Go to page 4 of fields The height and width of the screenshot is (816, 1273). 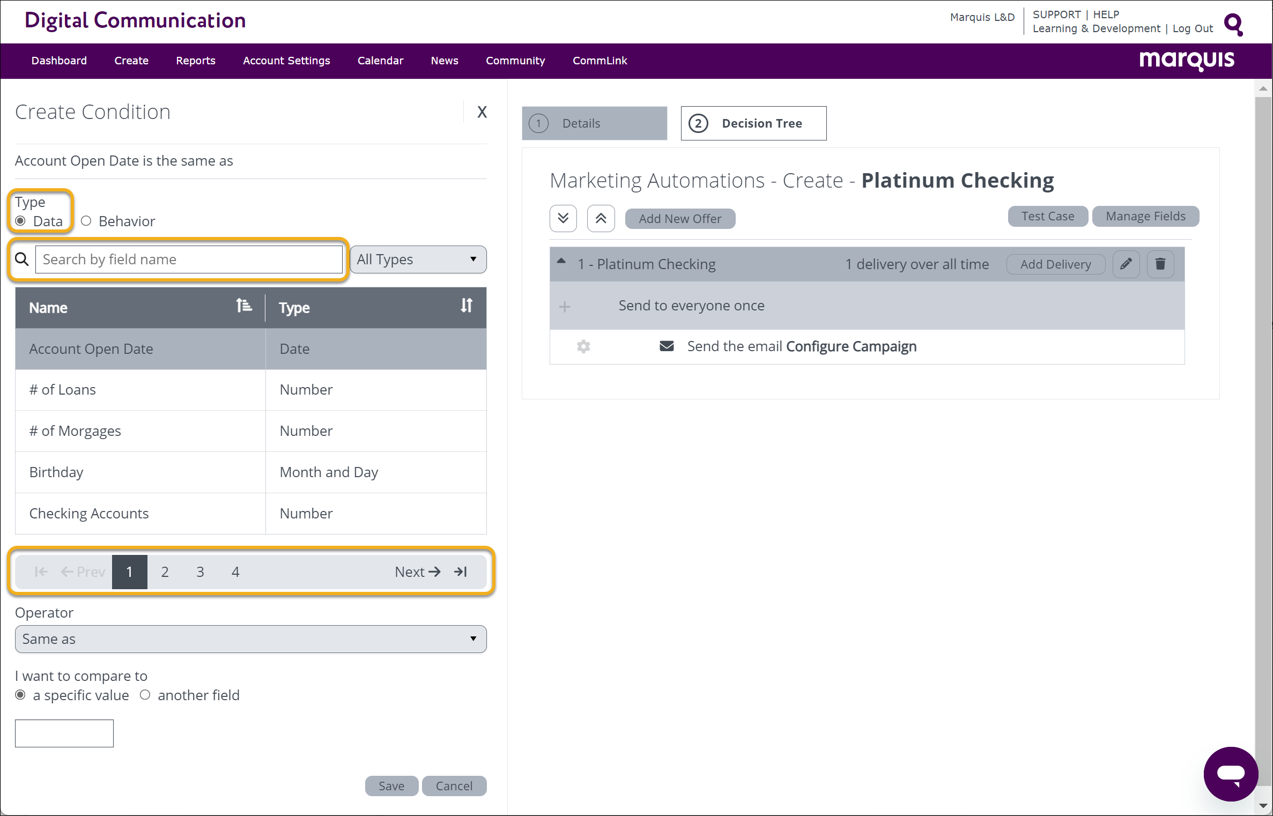(x=235, y=572)
